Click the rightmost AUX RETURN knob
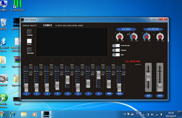The image size is (182, 118). [160, 37]
